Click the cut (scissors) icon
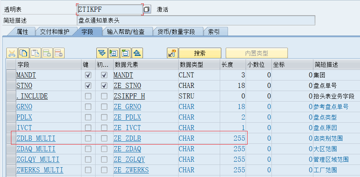The image size is (360, 177). tap(12, 53)
